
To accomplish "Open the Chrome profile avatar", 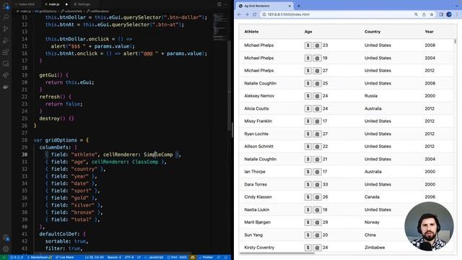I will coord(449,14).
